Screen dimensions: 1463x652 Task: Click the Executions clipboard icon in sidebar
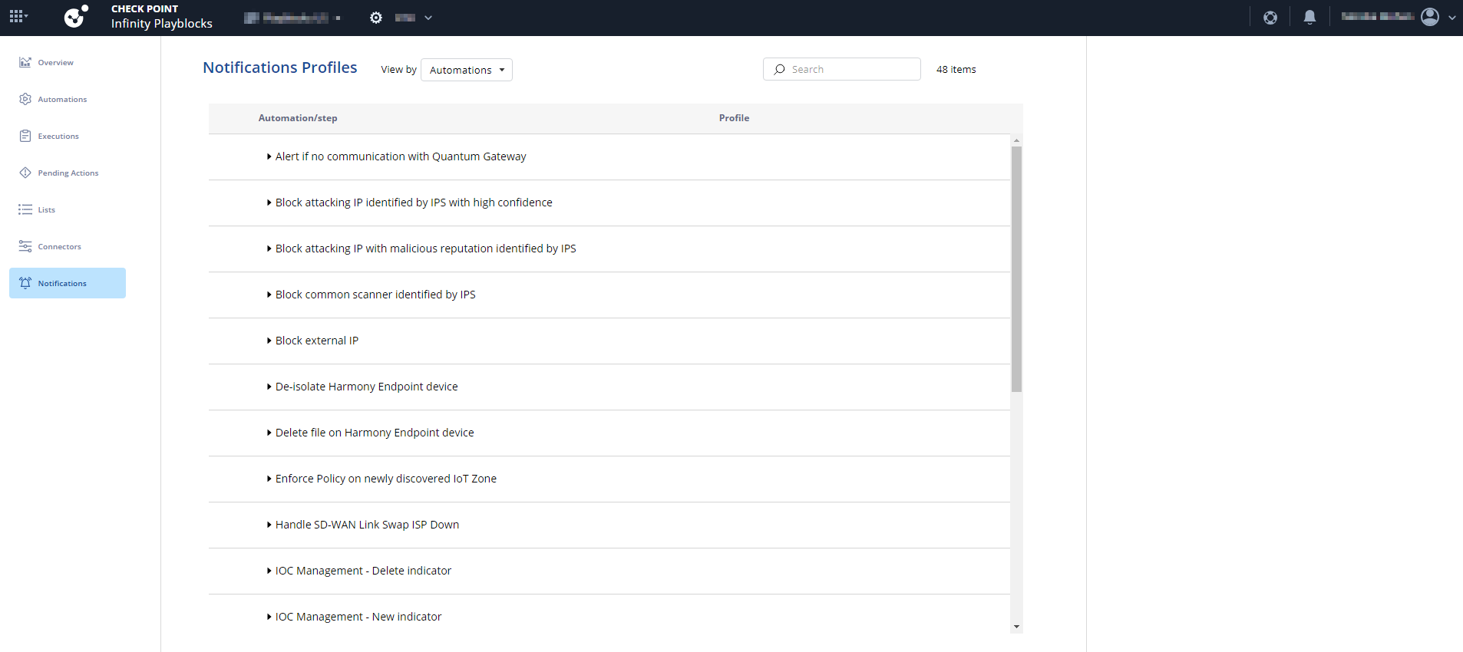25,136
